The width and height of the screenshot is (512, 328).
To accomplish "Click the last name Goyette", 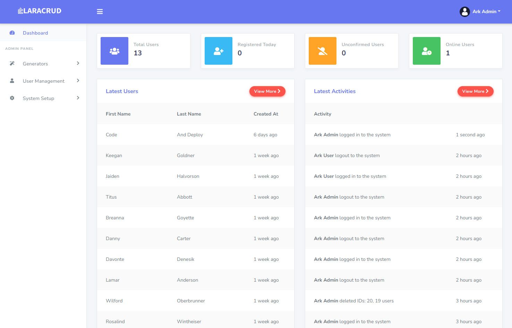I will (x=186, y=218).
